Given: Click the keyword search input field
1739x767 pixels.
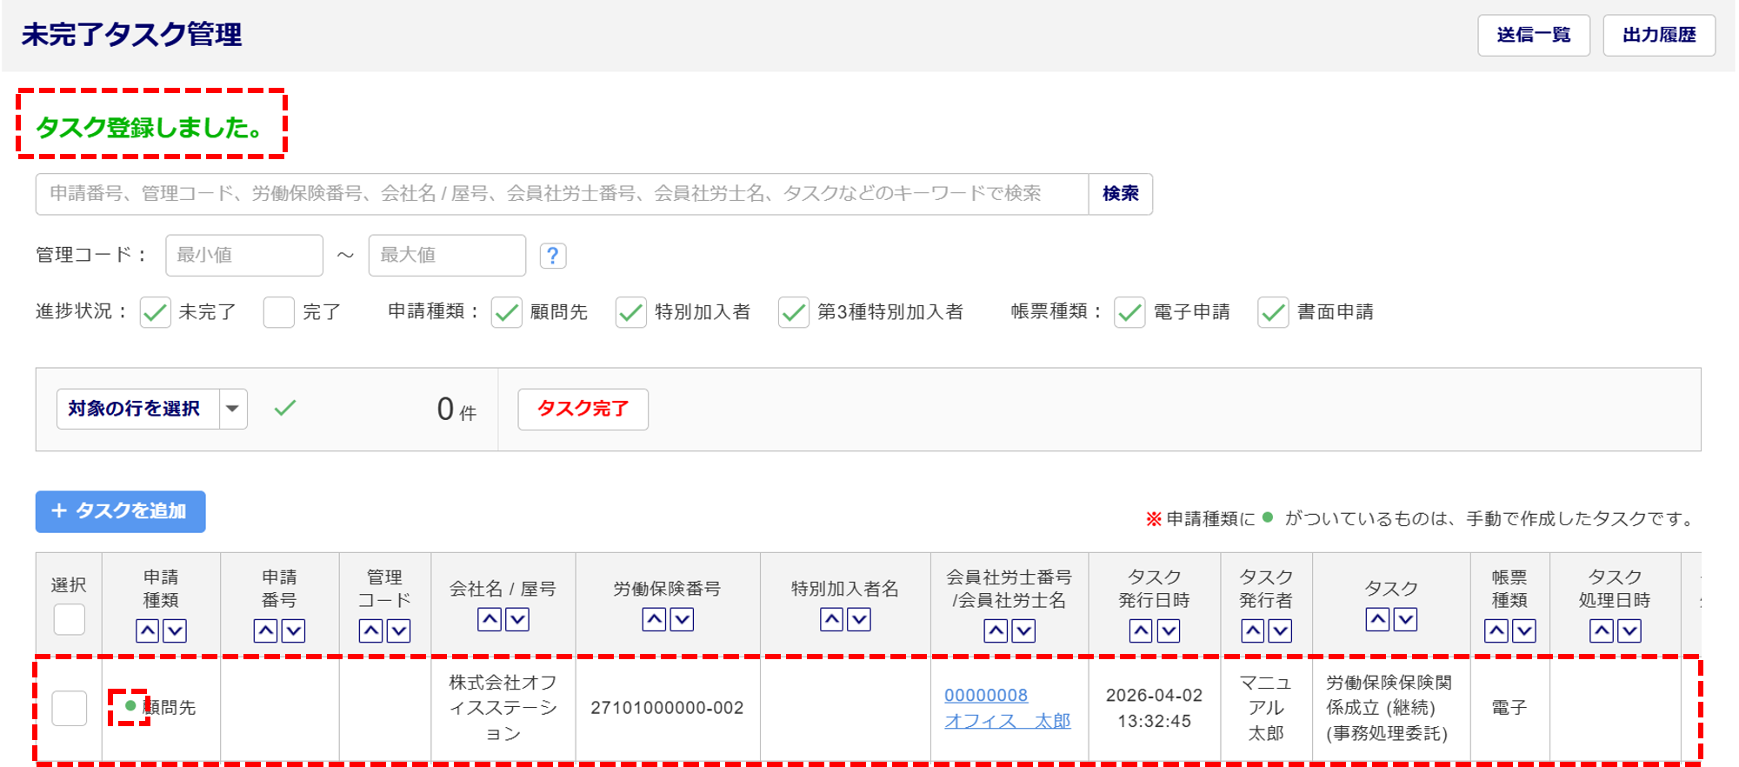Looking at the screenshot, I should 562,194.
